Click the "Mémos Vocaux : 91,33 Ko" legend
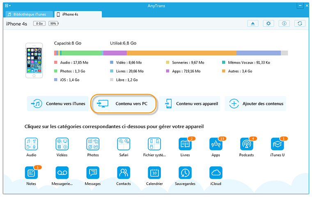The height and width of the screenshot is (197, 312). [x=246, y=62]
